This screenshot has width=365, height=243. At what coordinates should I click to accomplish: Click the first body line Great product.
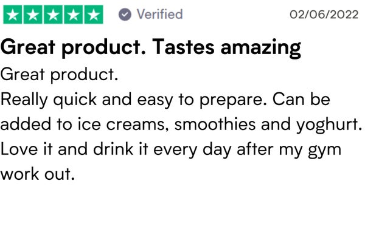(x=60, y=75)
